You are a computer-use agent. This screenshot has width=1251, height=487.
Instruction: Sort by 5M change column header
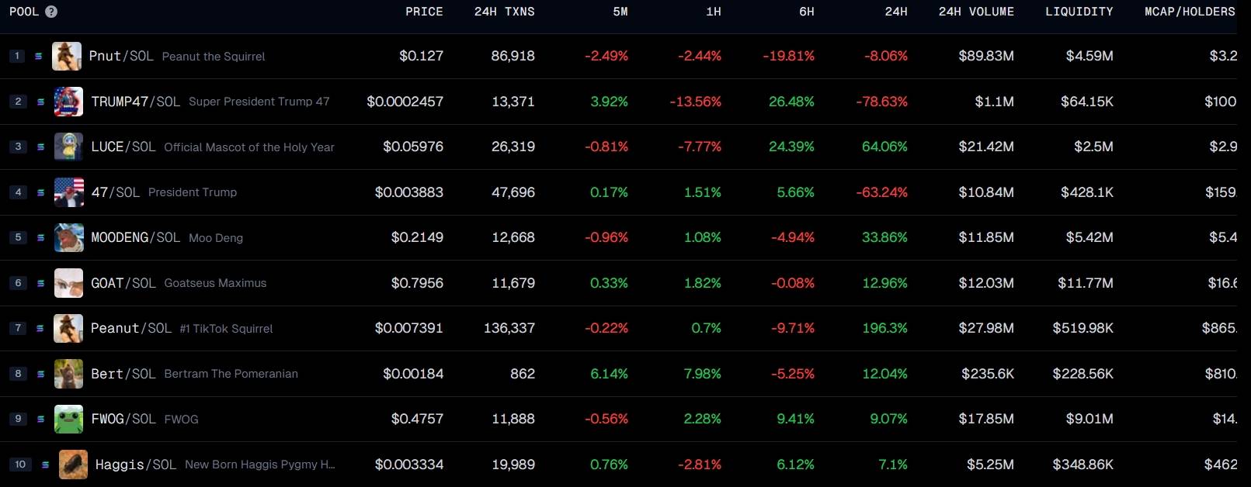(x=620, y=12)
